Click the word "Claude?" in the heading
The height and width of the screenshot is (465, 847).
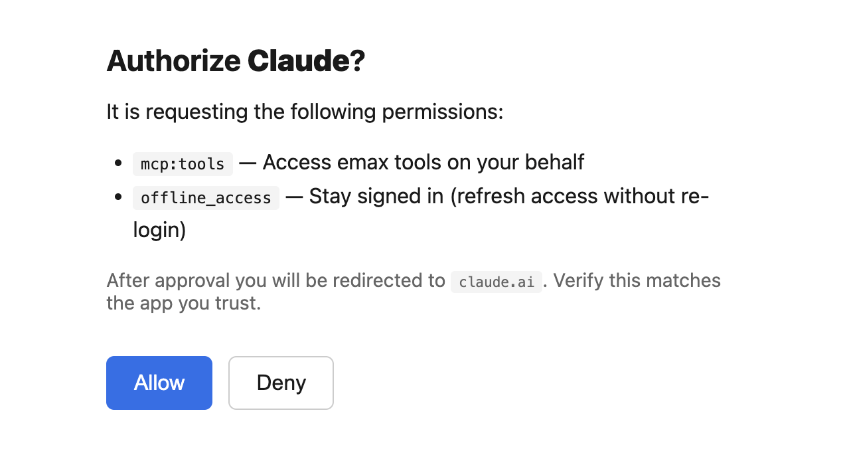[x=307, y=61]
